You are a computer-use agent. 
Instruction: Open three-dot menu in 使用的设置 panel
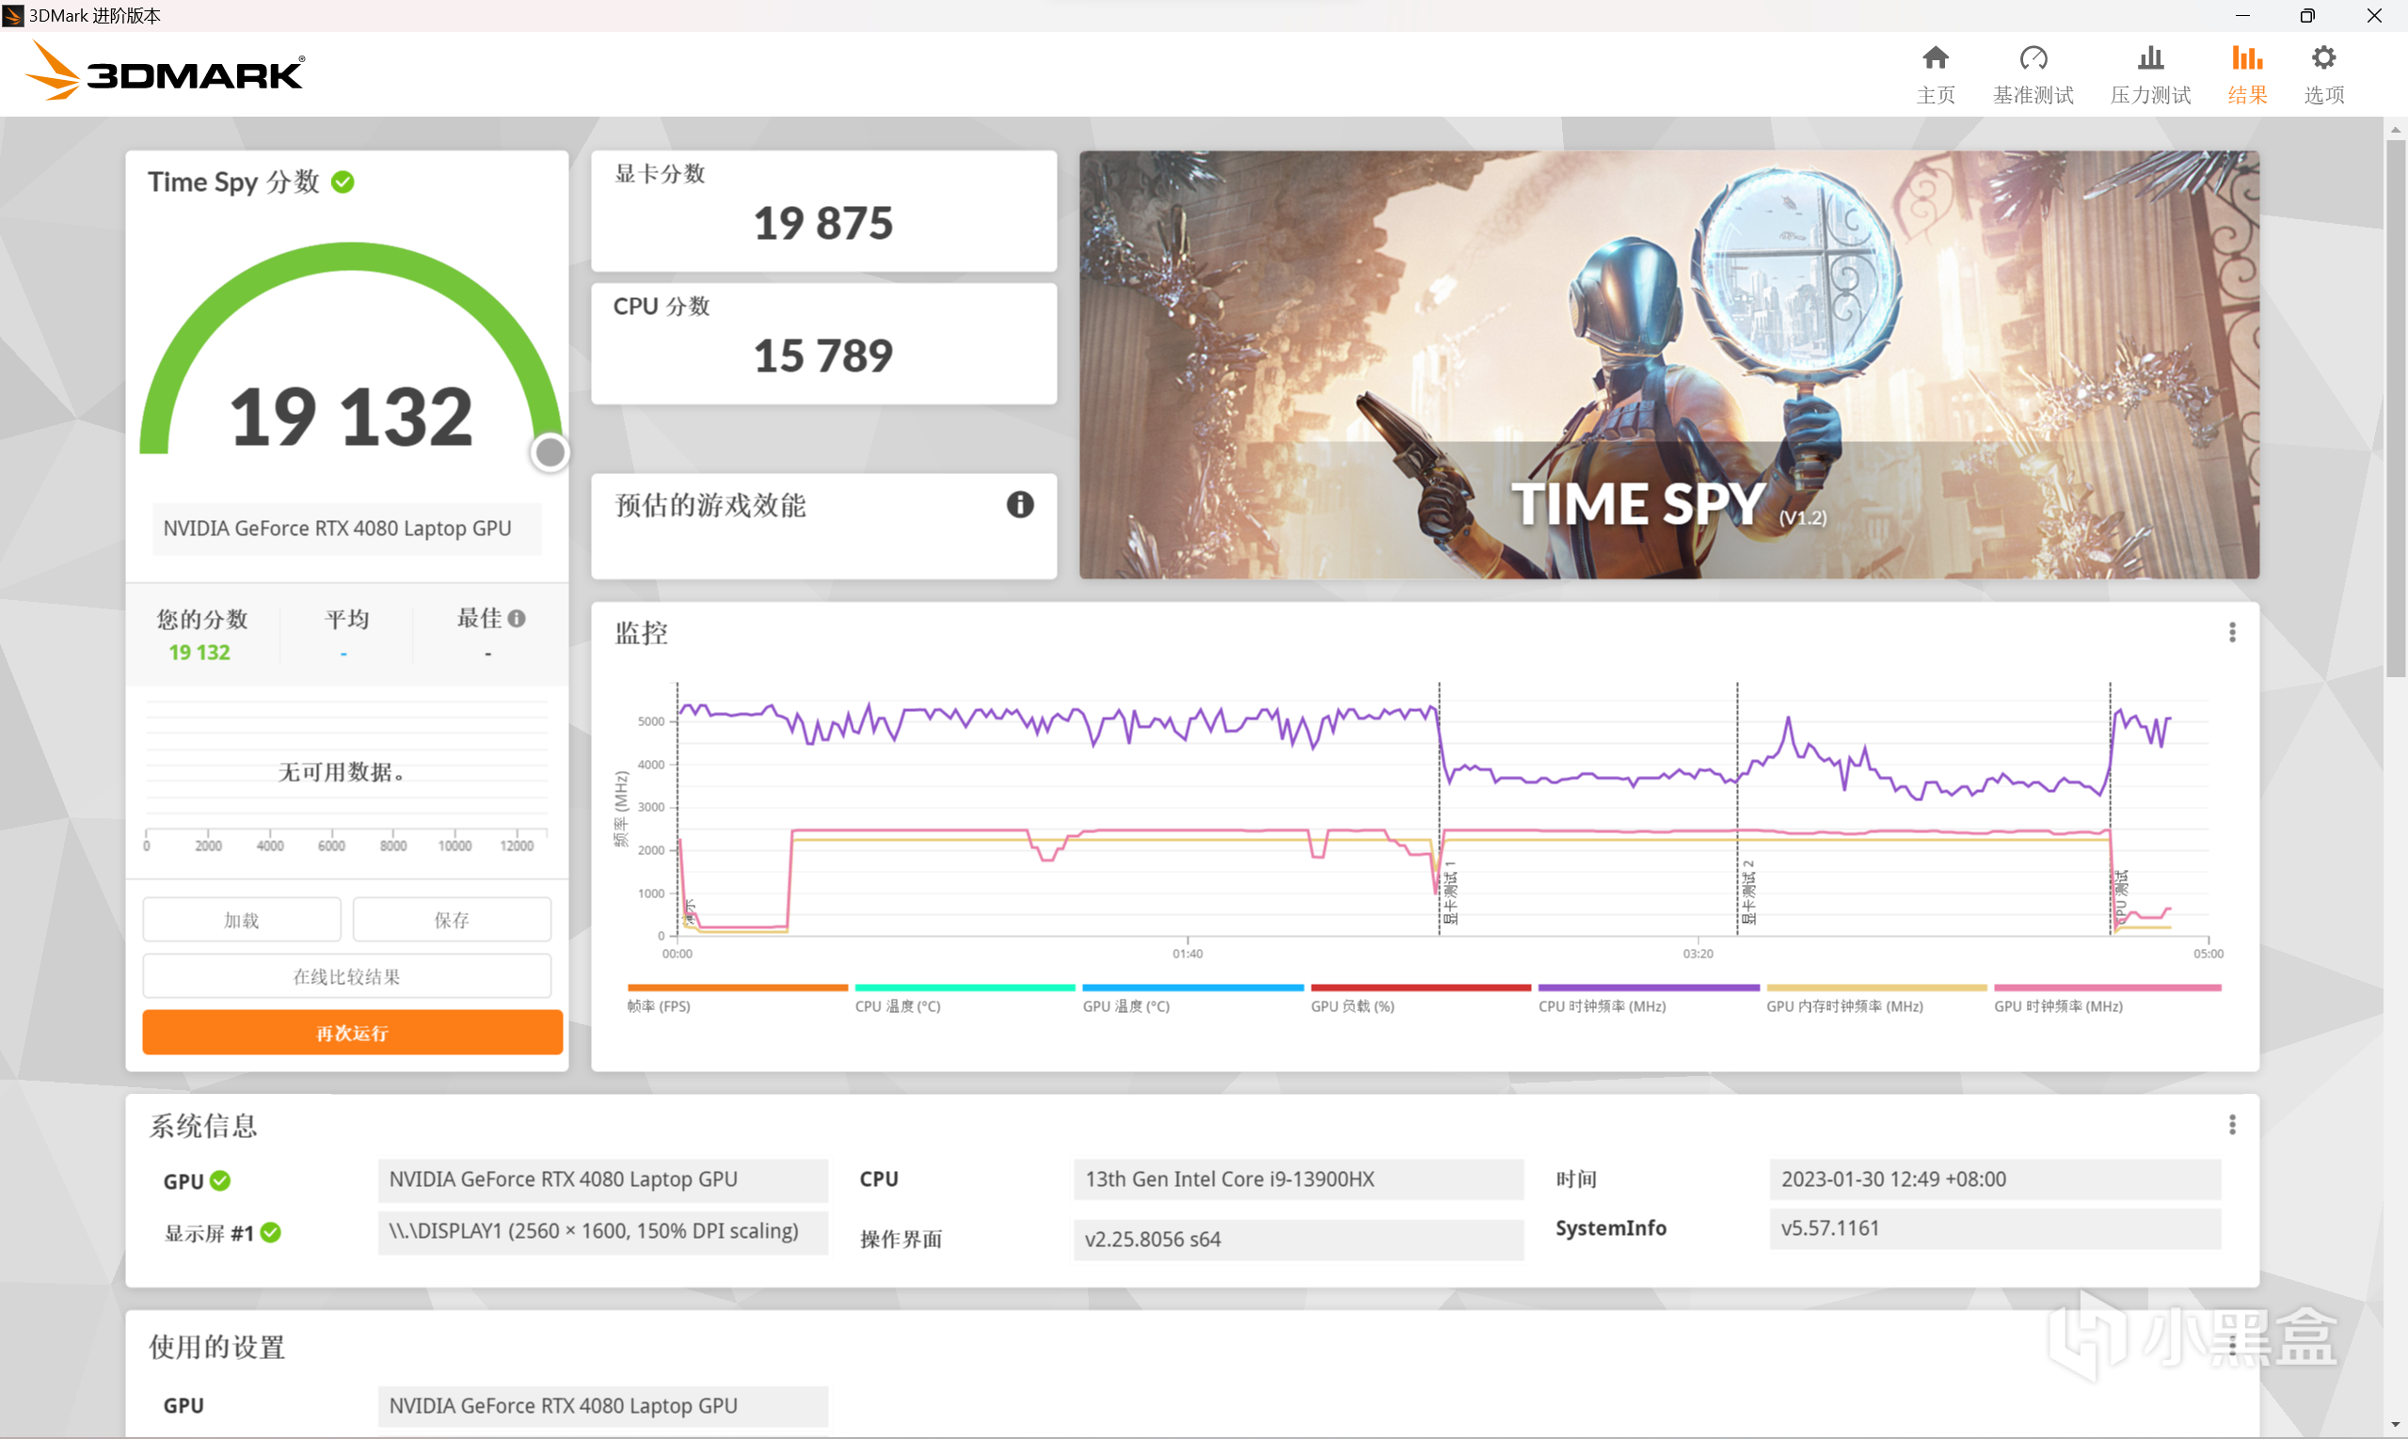tap(2231, 1346)
